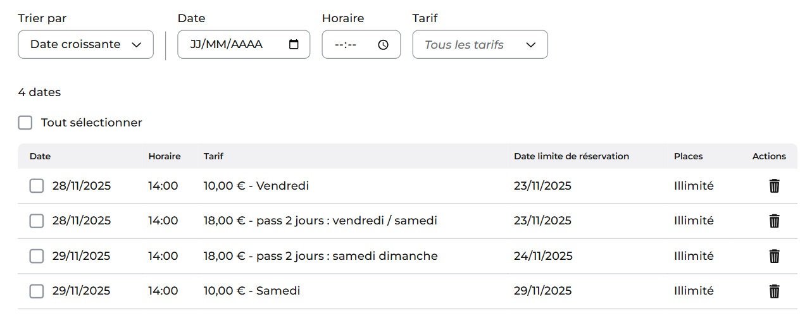Click the JJ/MM/AAAA date input field

pyautogui.click(x=244, y=44)
